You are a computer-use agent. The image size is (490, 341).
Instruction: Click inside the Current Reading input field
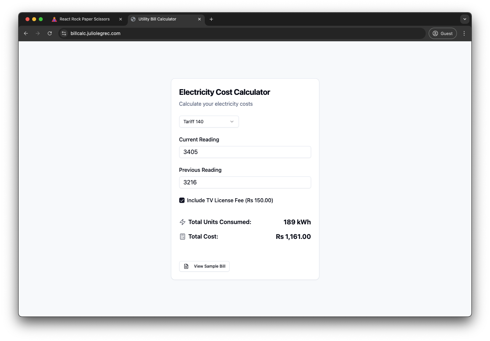tap(245, 152)
